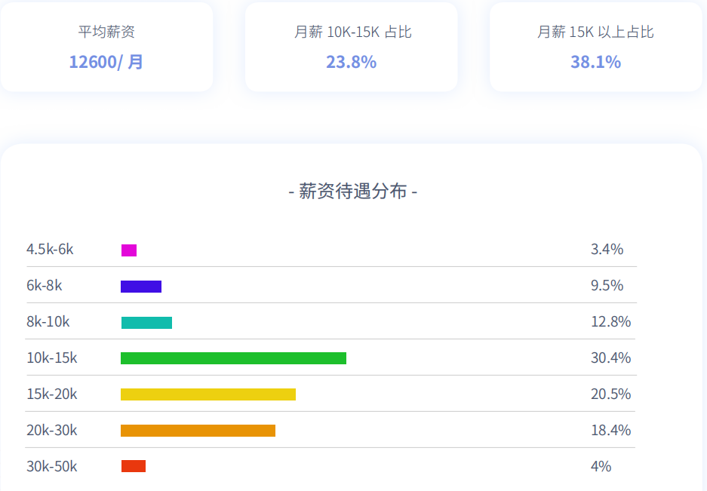Click the 20.5% value for 15k-20k
Image resolution: width=707 pixels, height=491 pixels.
(x=610, y=394)
